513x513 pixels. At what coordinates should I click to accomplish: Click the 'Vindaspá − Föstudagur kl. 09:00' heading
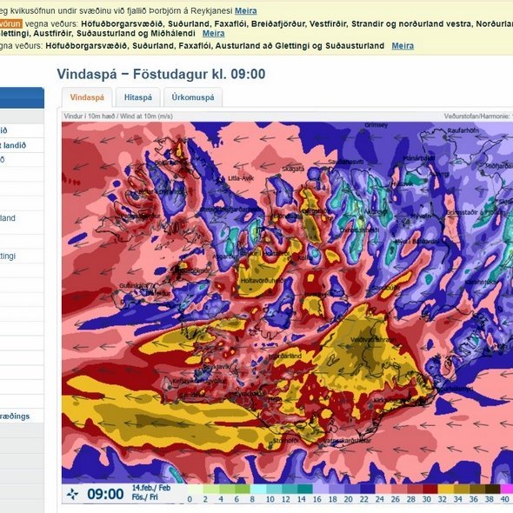pos(161,74)
